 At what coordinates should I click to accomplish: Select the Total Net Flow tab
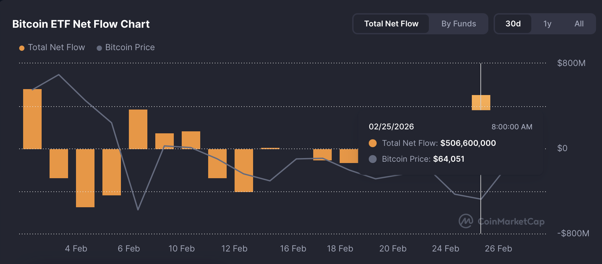coord(391,24)
